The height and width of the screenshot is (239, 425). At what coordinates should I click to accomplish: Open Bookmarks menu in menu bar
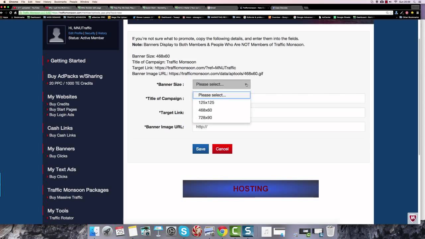(60, 2)
